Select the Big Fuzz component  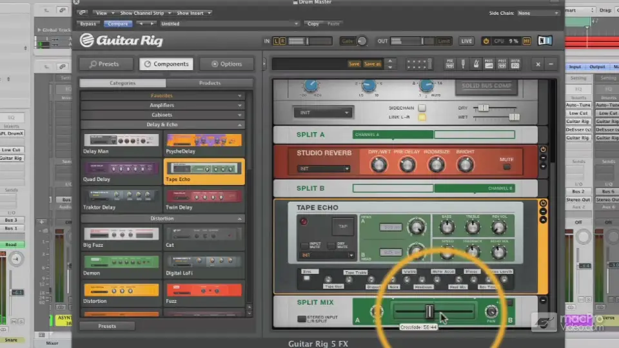click(x=121, y=238)
